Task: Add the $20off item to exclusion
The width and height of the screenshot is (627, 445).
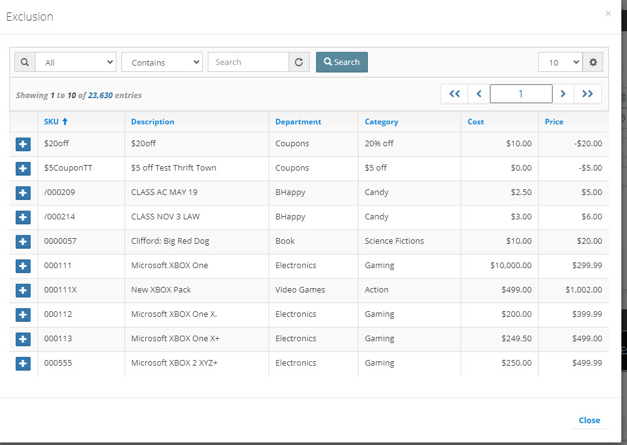Action: [x=23, y=144]
